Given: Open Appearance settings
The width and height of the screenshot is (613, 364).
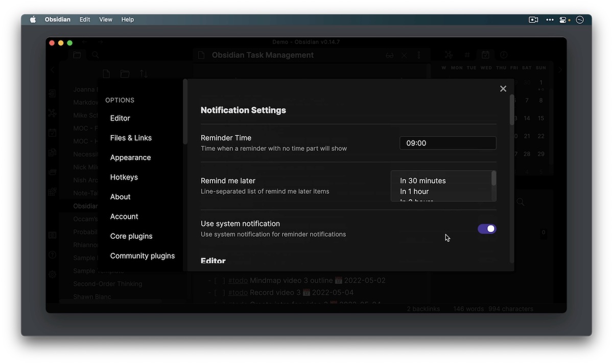Looking at the screenshot, I should pyautogui.click(x=130, y=157).
